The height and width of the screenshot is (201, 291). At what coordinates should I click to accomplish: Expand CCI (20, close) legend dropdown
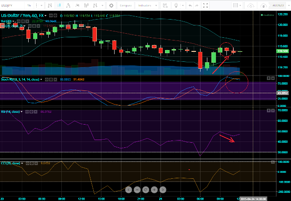coord(22,163)
